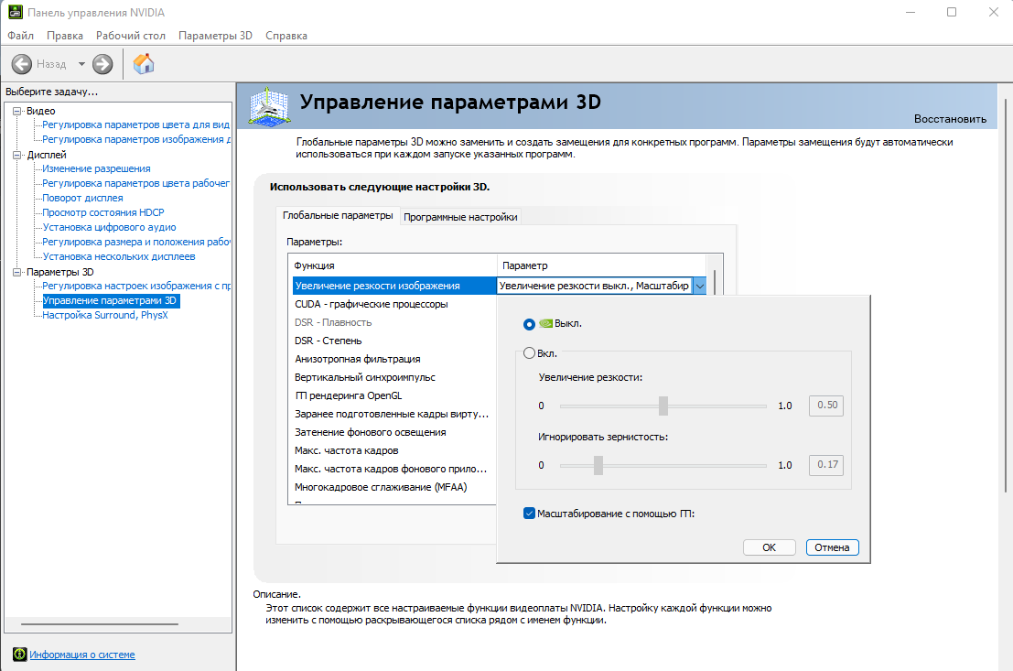1013x671 pixels.
Task: Select the DSR - Степень row
Action: coord(394,341)
